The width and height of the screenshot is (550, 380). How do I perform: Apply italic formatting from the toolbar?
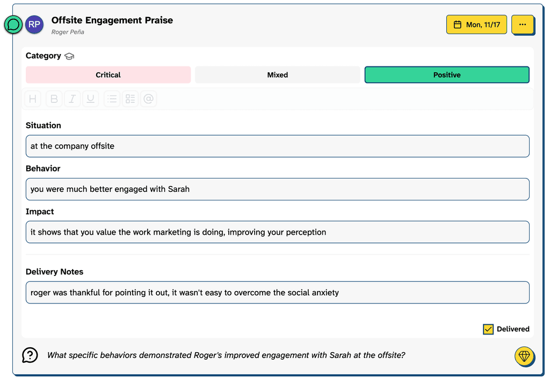pos(72,99)
